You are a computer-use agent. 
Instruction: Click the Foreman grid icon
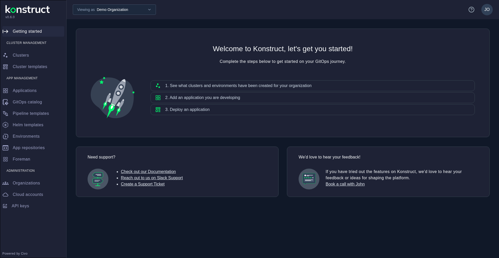click(x=5, y=159)
